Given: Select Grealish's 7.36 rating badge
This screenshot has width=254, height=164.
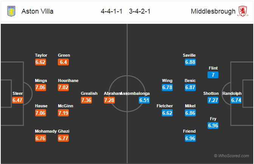Looking at the screenshot, I should [86, 100].
